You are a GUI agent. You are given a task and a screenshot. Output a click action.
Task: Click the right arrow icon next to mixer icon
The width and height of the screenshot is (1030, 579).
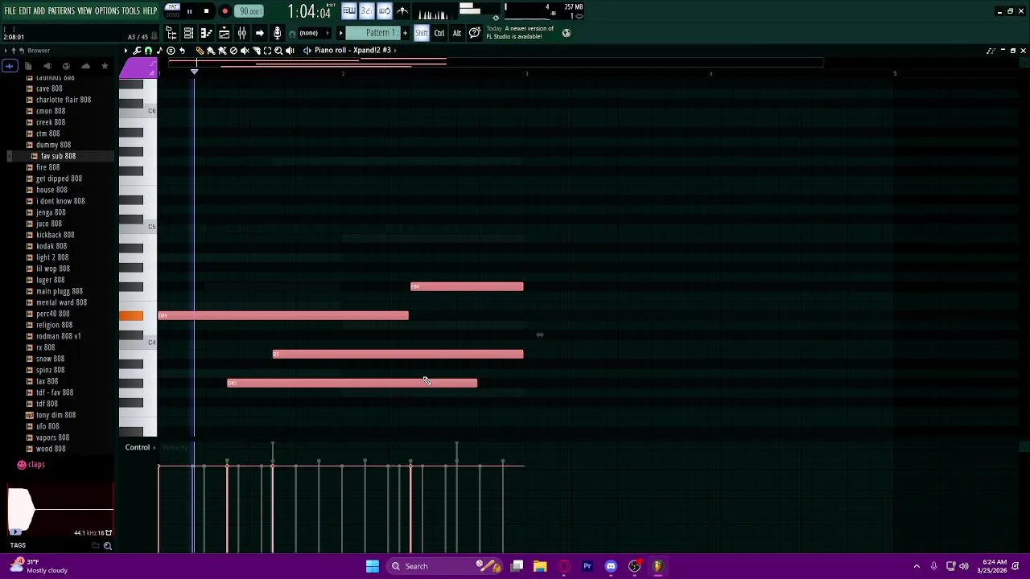259,33
